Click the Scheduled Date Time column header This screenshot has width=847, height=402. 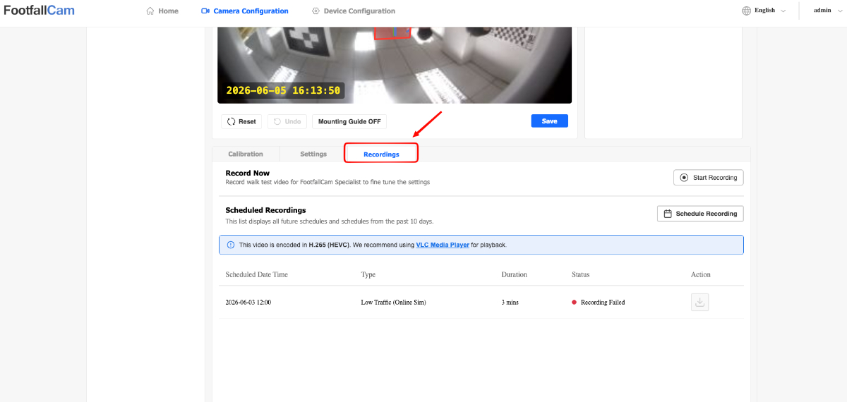point(257,274)
